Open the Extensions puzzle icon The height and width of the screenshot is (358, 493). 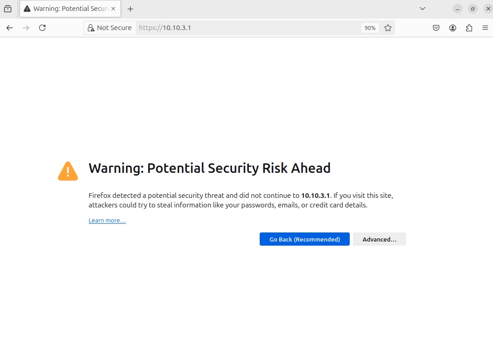[x=469, y=28]
